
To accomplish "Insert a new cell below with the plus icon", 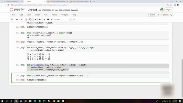I will click(17, 19).
